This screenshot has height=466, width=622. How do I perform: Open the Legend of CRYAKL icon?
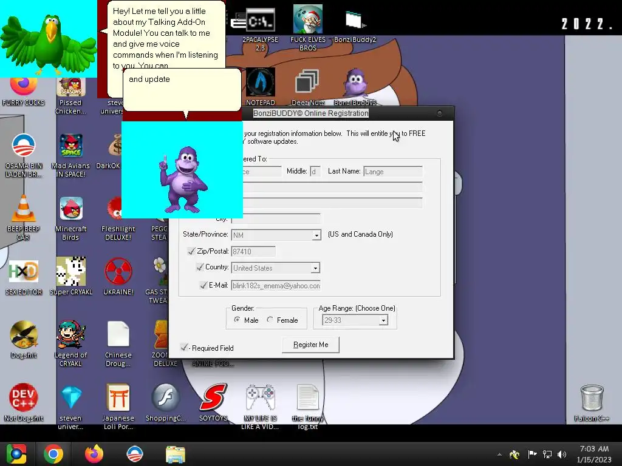click(71, 334)
